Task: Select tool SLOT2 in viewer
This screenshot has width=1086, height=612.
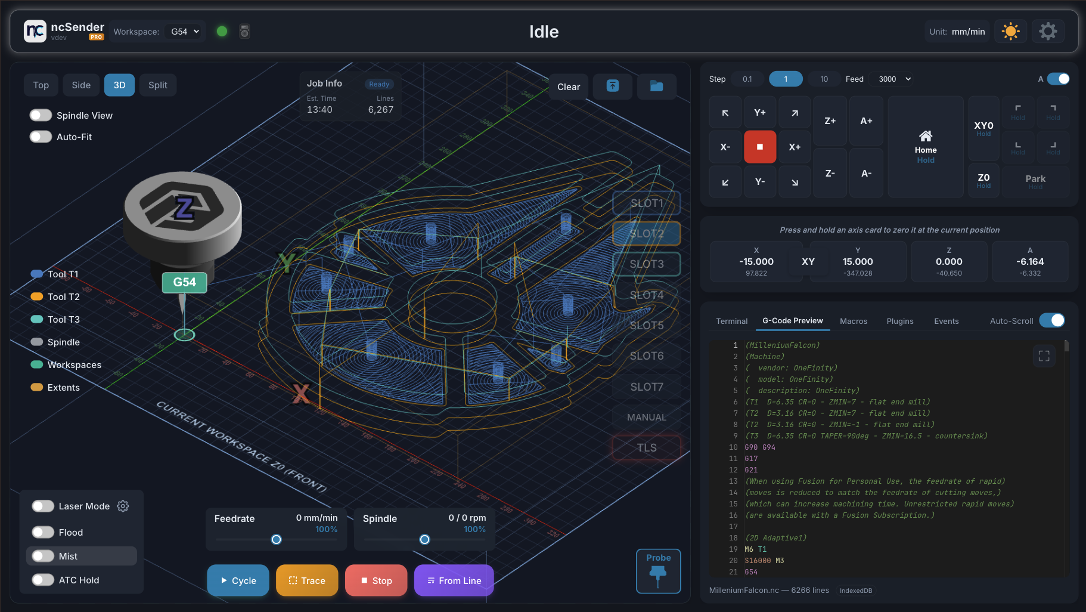Action: coord(647,234)
